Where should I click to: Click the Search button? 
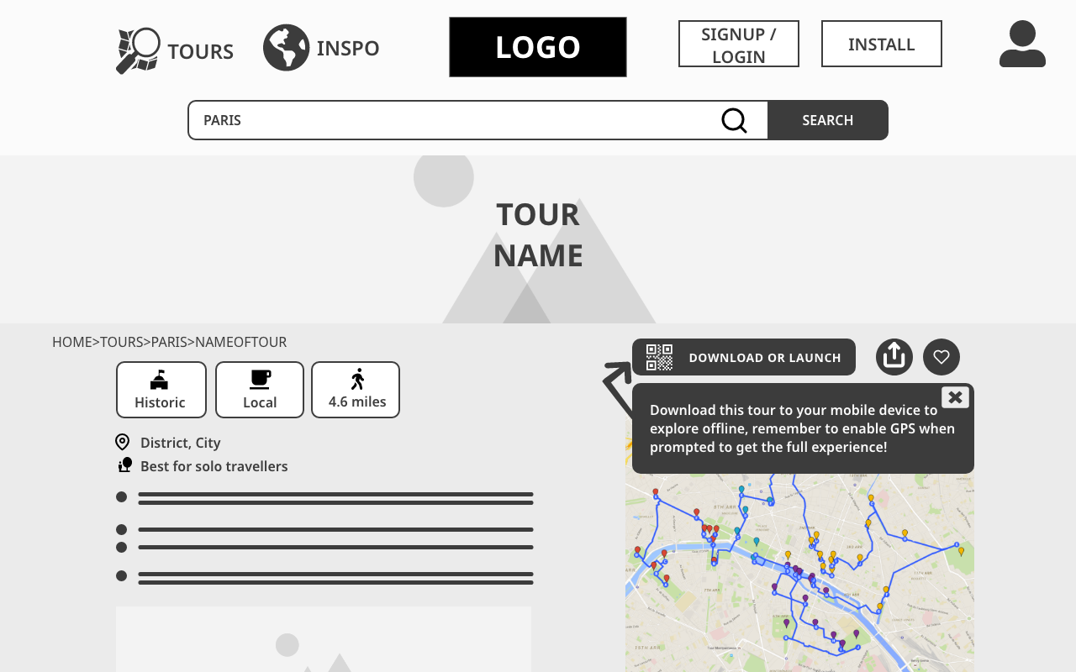(x=828, y=120)
